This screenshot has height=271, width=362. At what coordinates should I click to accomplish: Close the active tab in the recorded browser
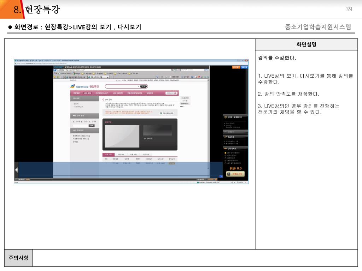click(x=107, y=77)
